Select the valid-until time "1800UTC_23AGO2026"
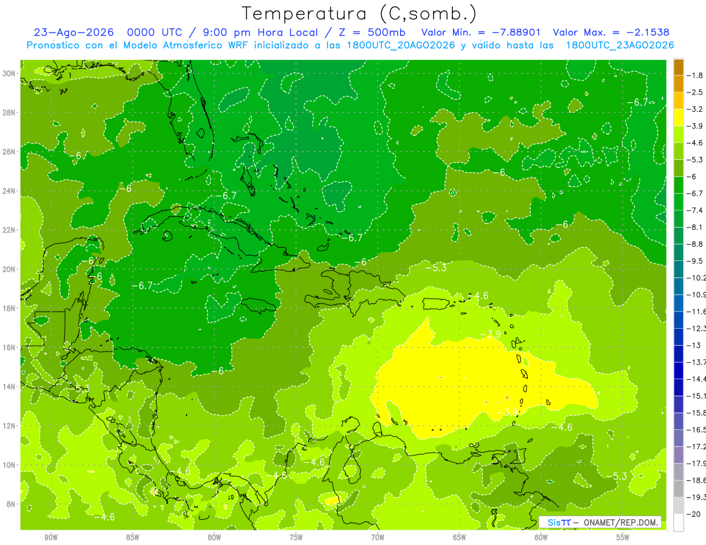 tap(620, 45)
